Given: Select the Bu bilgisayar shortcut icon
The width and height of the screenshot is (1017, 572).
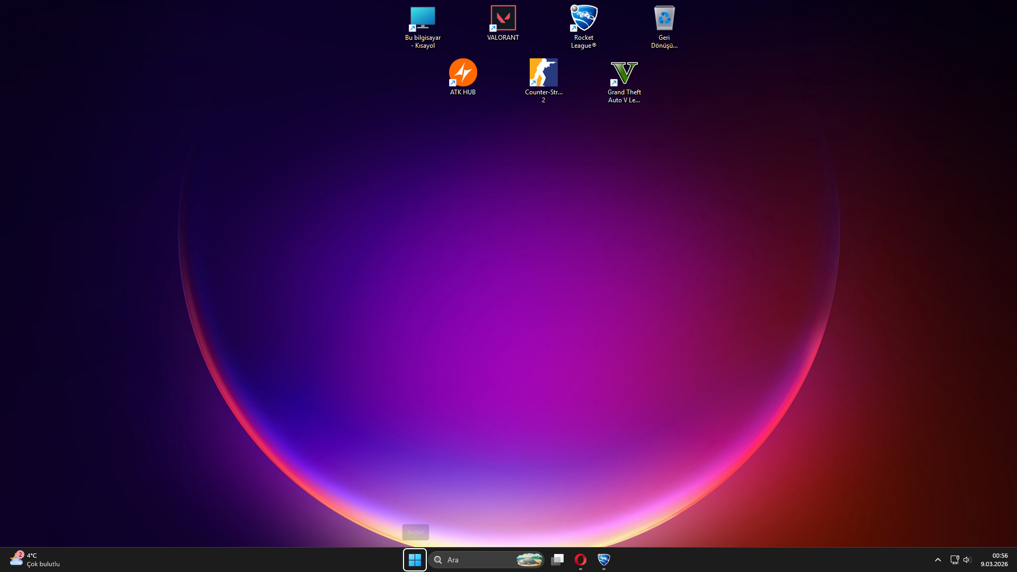Looking at the screenshot, I should coord(423,27).
